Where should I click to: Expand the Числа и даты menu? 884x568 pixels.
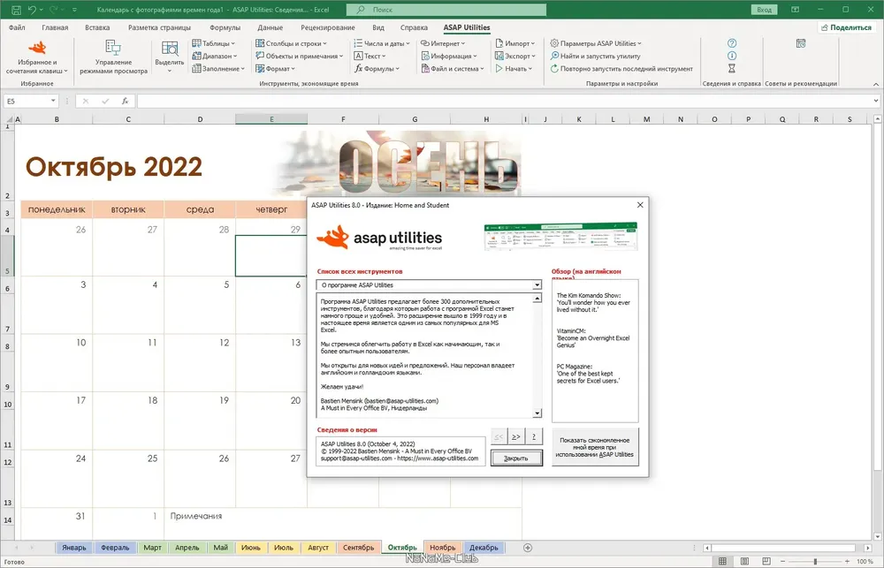(x=382, y=43)
